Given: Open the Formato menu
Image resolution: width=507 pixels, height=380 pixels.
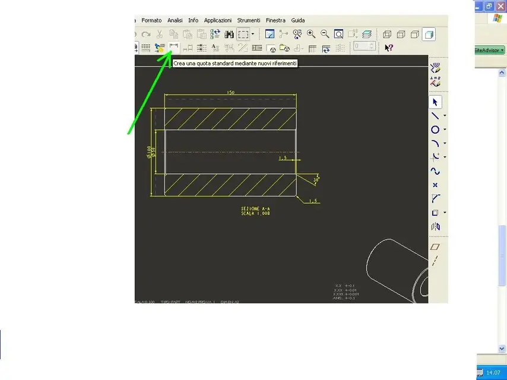Looking at the screenshot, I should coord(151,20).
